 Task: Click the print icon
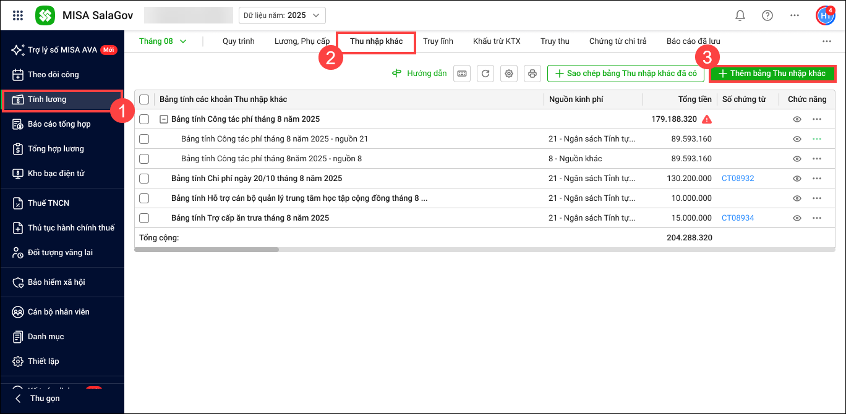point(532,74)
